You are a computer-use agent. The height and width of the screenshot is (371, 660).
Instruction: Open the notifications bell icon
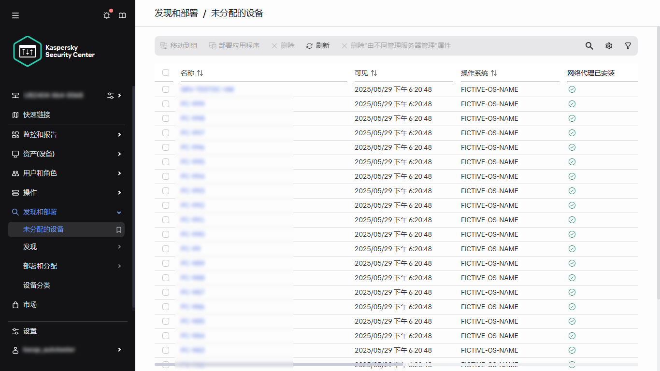[x=107, y=15]
